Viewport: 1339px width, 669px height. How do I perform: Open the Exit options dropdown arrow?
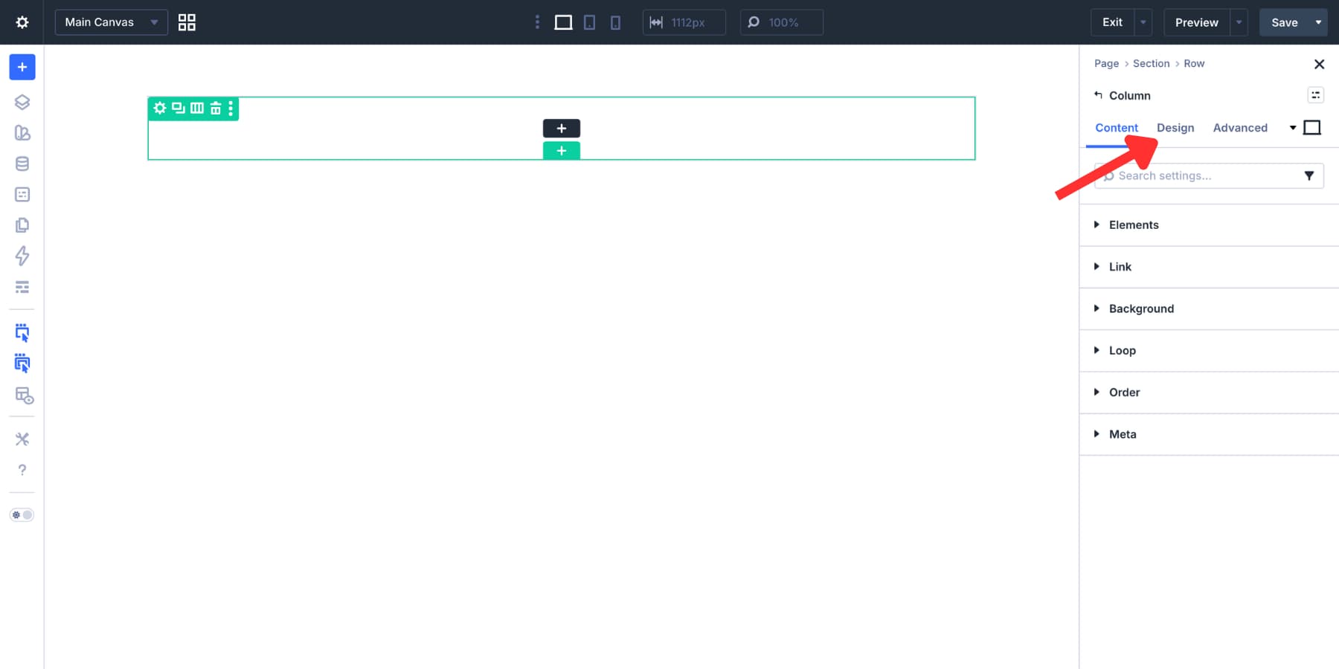[1143, 22]
